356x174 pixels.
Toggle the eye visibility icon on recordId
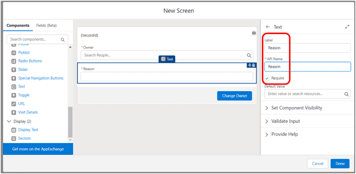254,33
